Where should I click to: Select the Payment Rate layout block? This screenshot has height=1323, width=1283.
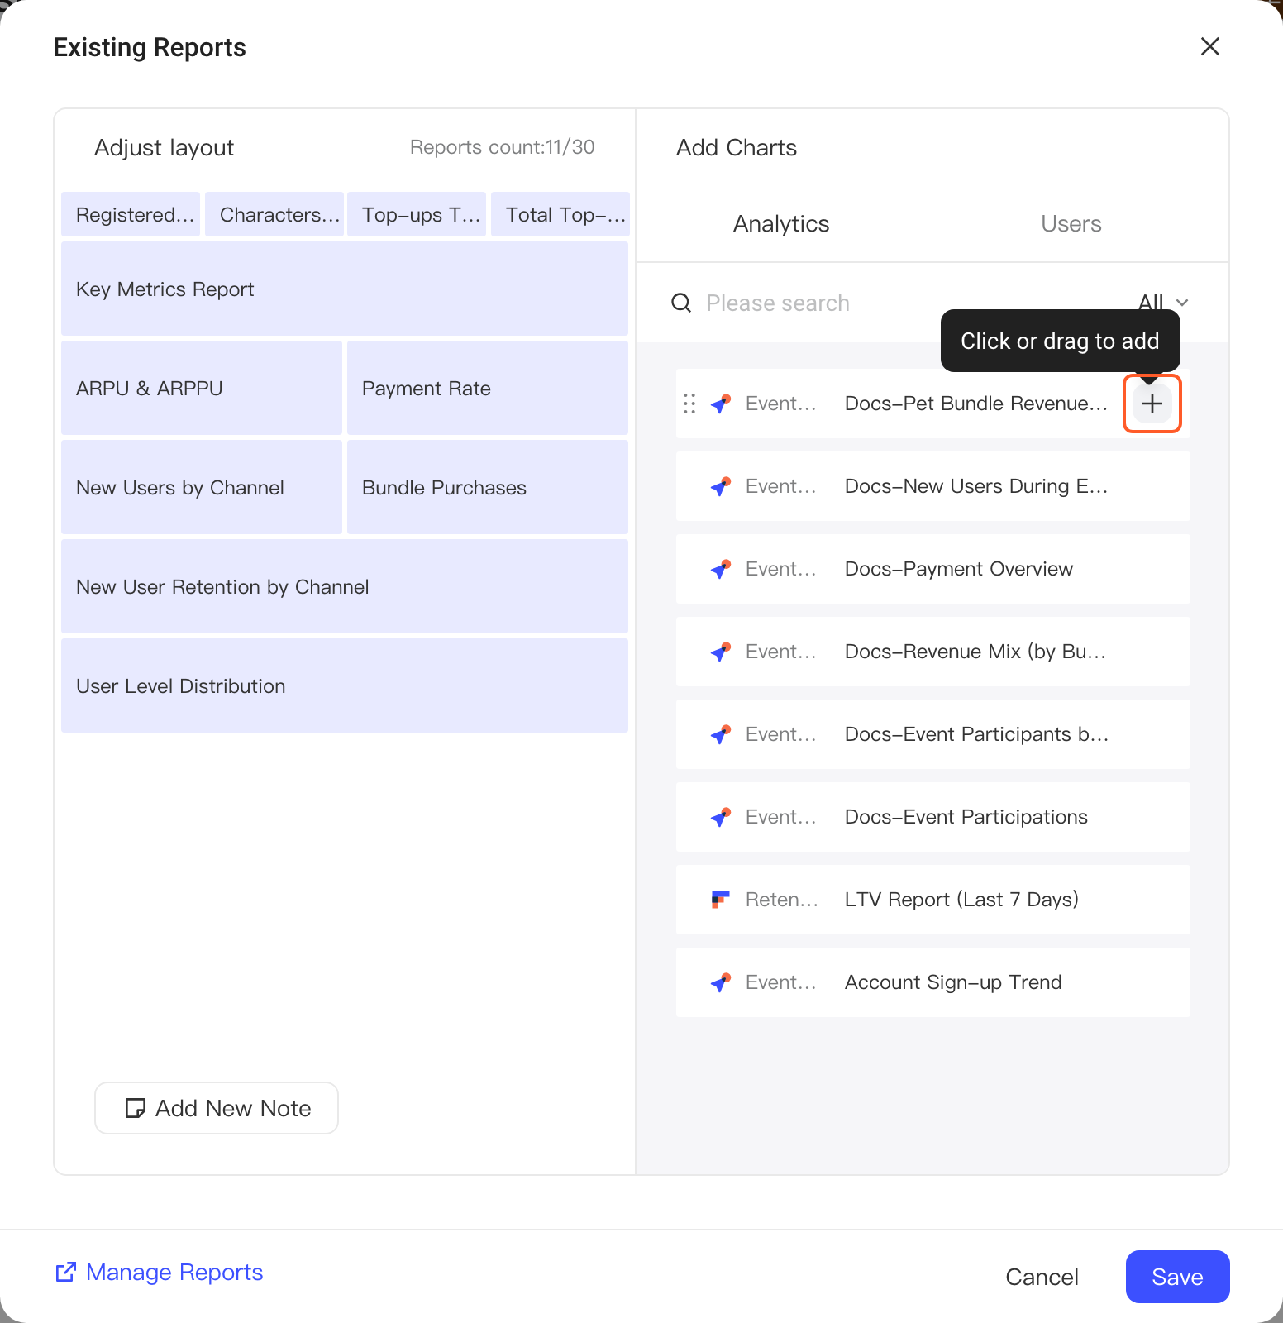[488, 388]
